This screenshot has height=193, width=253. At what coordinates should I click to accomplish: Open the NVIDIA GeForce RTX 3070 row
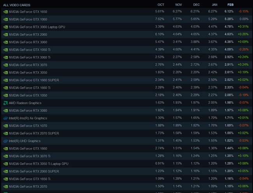coord(126,65)
